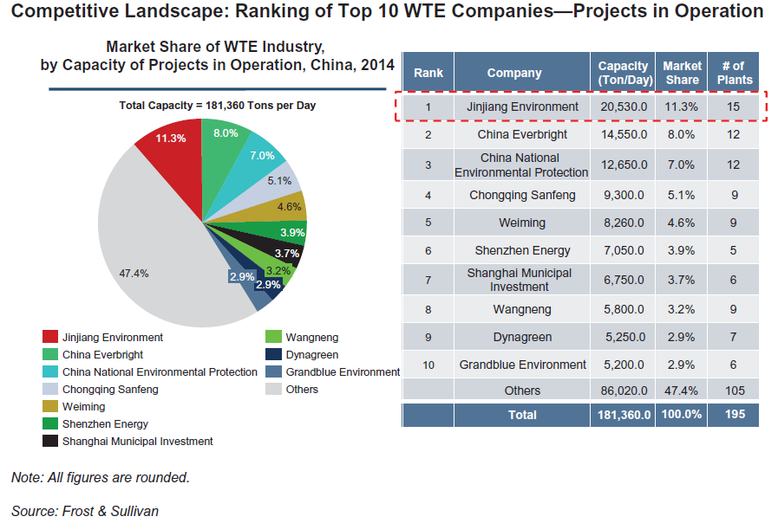Click the 5,800.0 capacity value

(x=624, y=309)
